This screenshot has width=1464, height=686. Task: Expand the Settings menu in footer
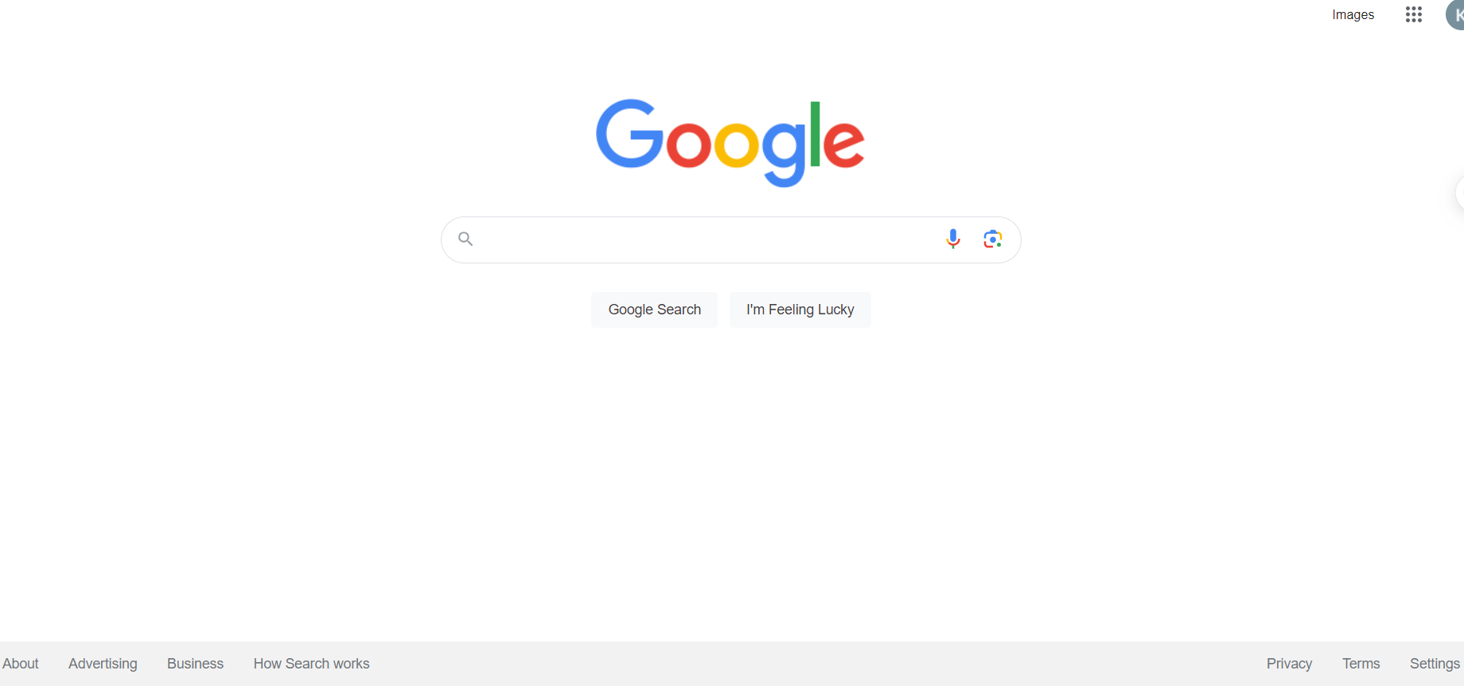(1435, 664)
